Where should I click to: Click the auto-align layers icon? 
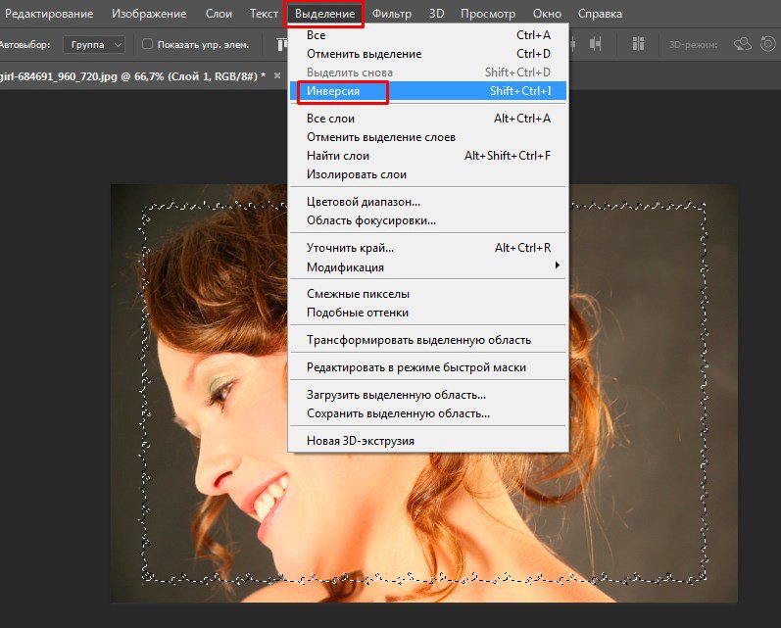coord(639,44)
